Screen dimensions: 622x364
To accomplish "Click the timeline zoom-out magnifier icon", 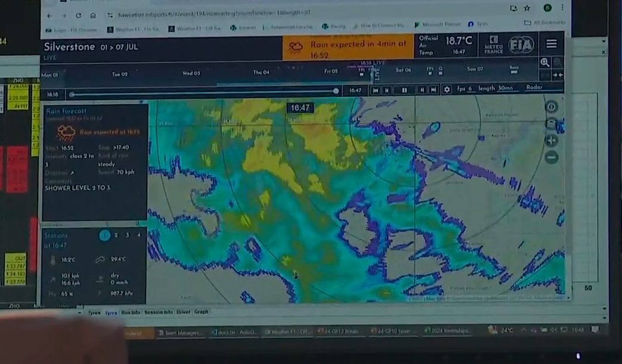I will pos(557,62).
